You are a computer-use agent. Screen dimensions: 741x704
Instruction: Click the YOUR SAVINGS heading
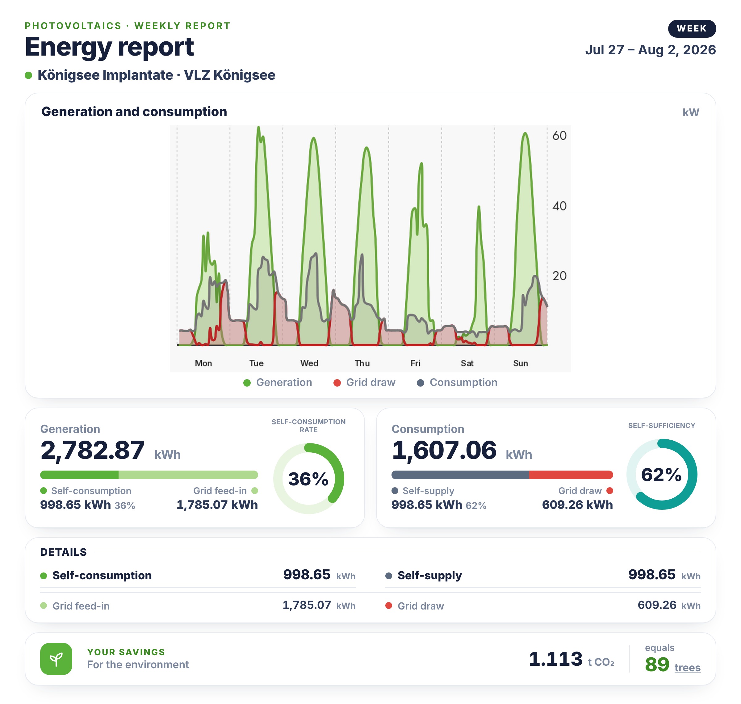(126, 652)
